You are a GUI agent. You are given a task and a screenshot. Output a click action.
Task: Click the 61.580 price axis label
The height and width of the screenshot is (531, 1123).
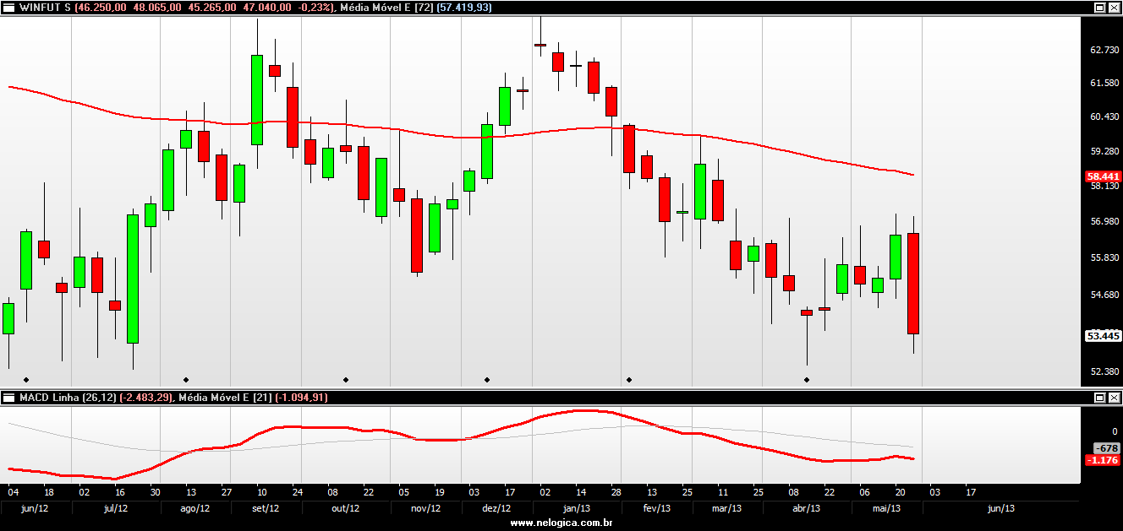[1104, 83]
